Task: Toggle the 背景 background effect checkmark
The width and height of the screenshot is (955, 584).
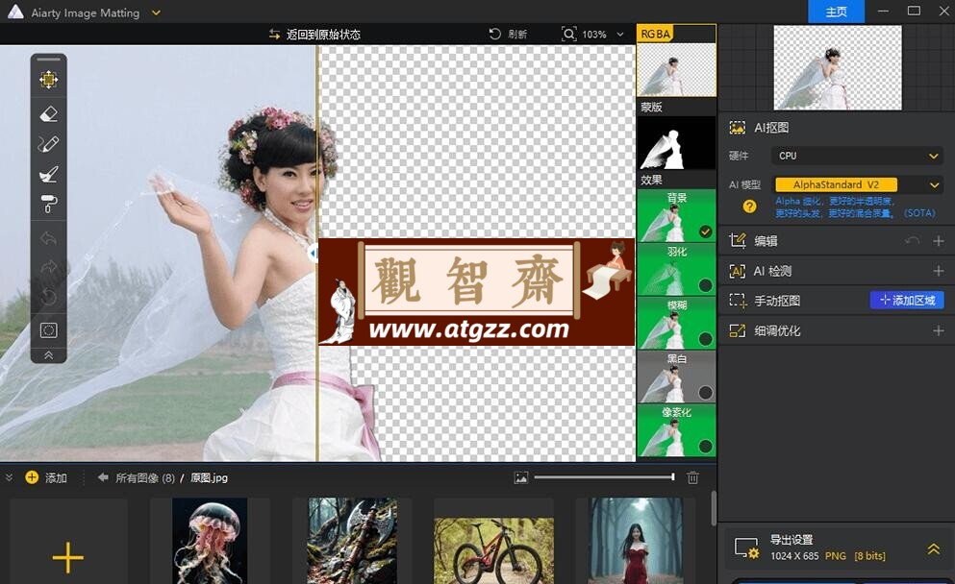Action: [705, 231]
